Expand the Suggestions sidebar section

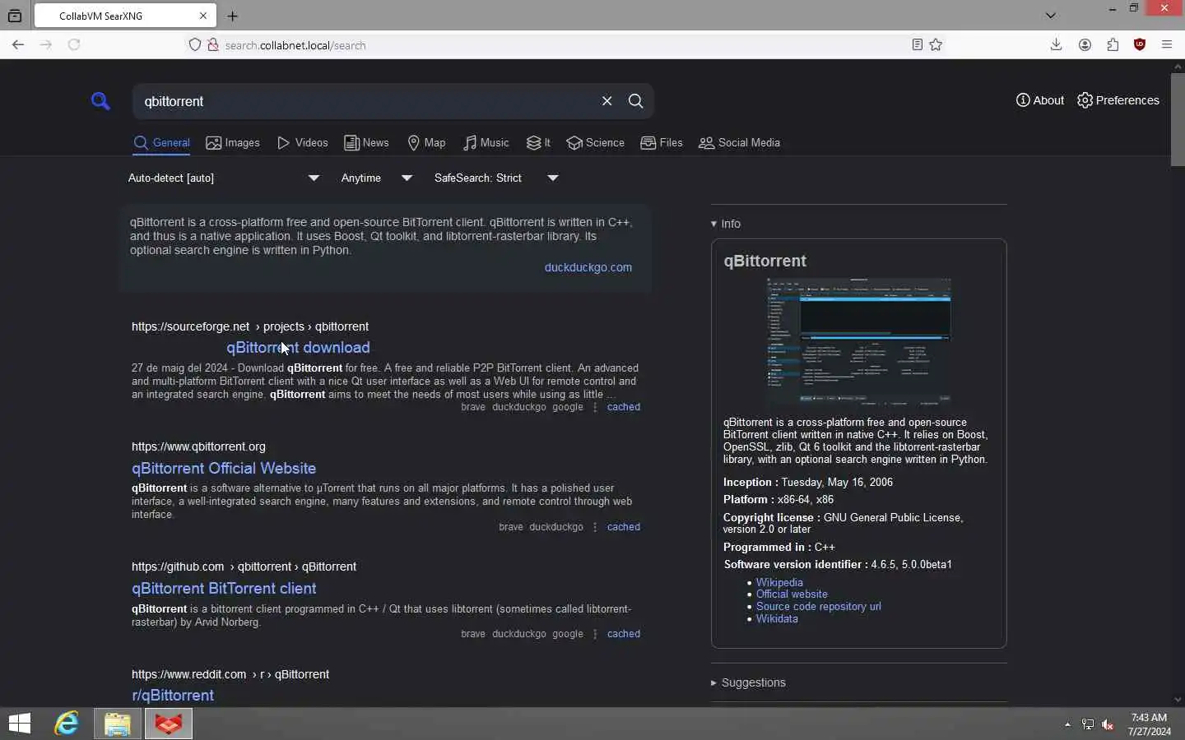[748, 682]
